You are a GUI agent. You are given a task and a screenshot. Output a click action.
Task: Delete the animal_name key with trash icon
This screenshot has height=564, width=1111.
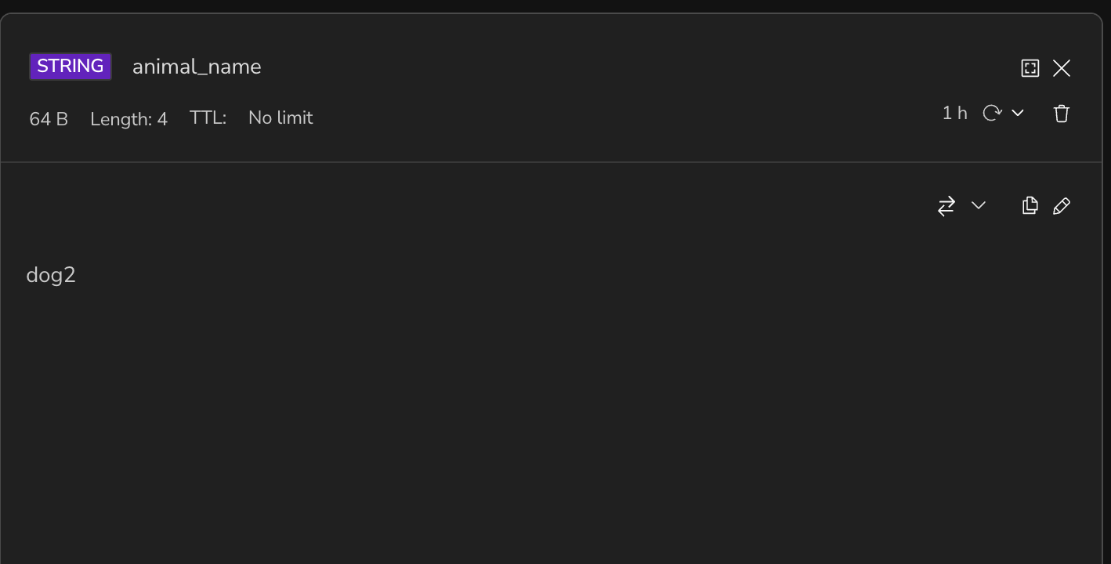coord(1062,114)
